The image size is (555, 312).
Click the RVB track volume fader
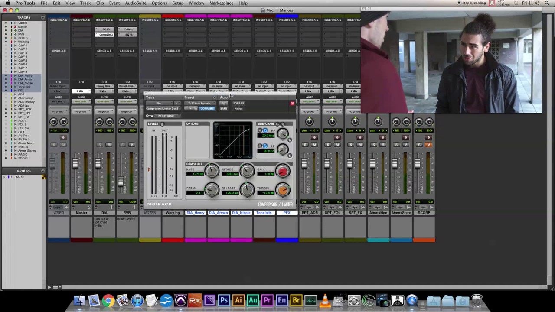(121, 182)
